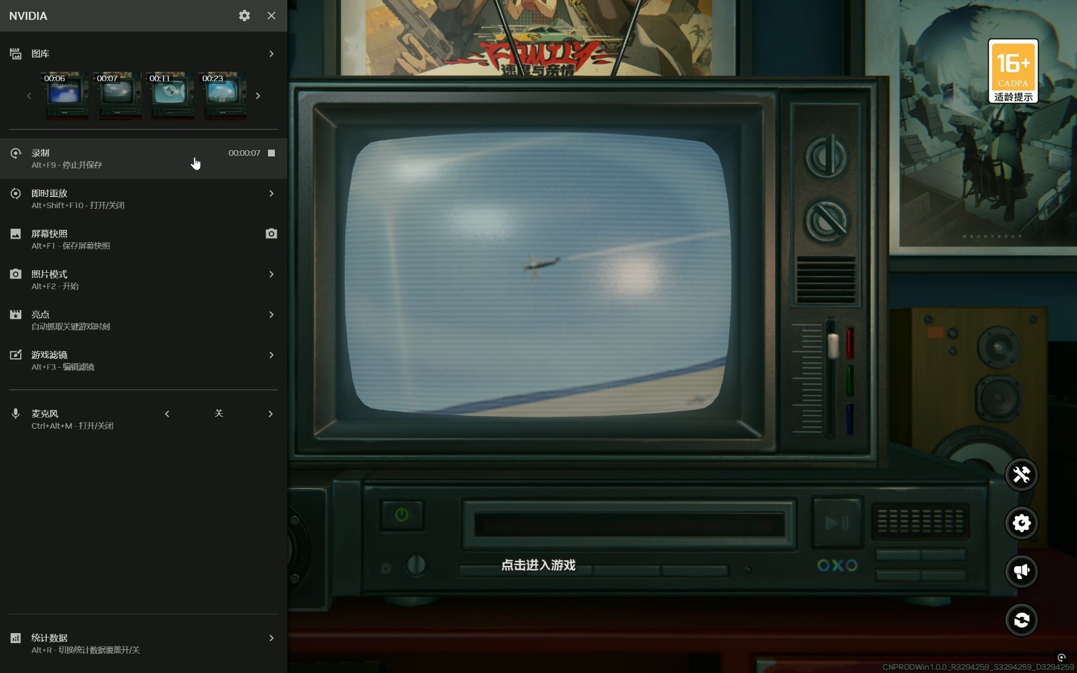Viewport: 1077px width, 673px height.
Task: Click the 照片模式 camera icon
Action: (x=16, y=274)
